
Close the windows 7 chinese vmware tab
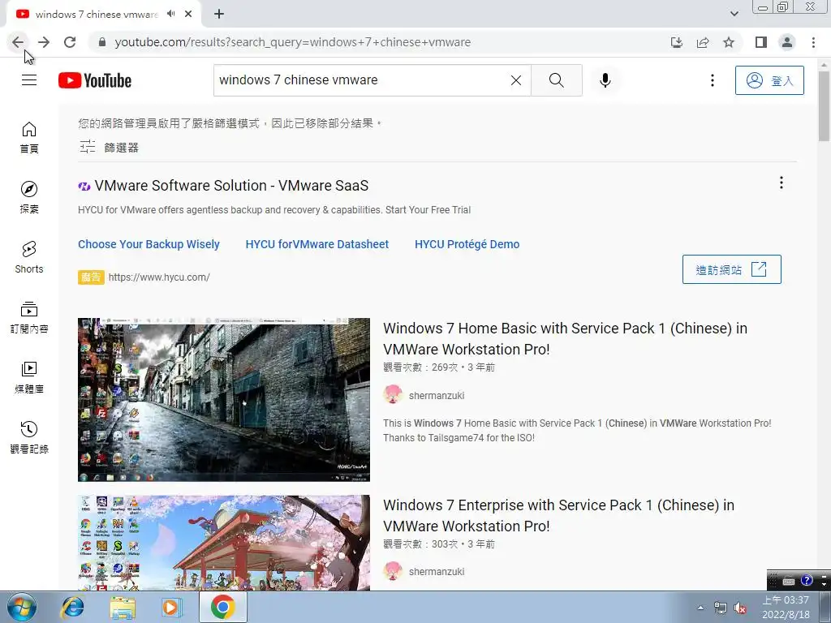click(188, 14)
